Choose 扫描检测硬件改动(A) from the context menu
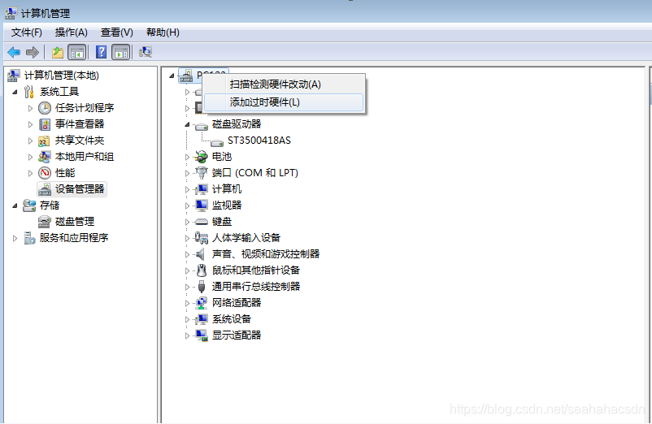This screenshot has width=652, height=424. pos(284,84)
